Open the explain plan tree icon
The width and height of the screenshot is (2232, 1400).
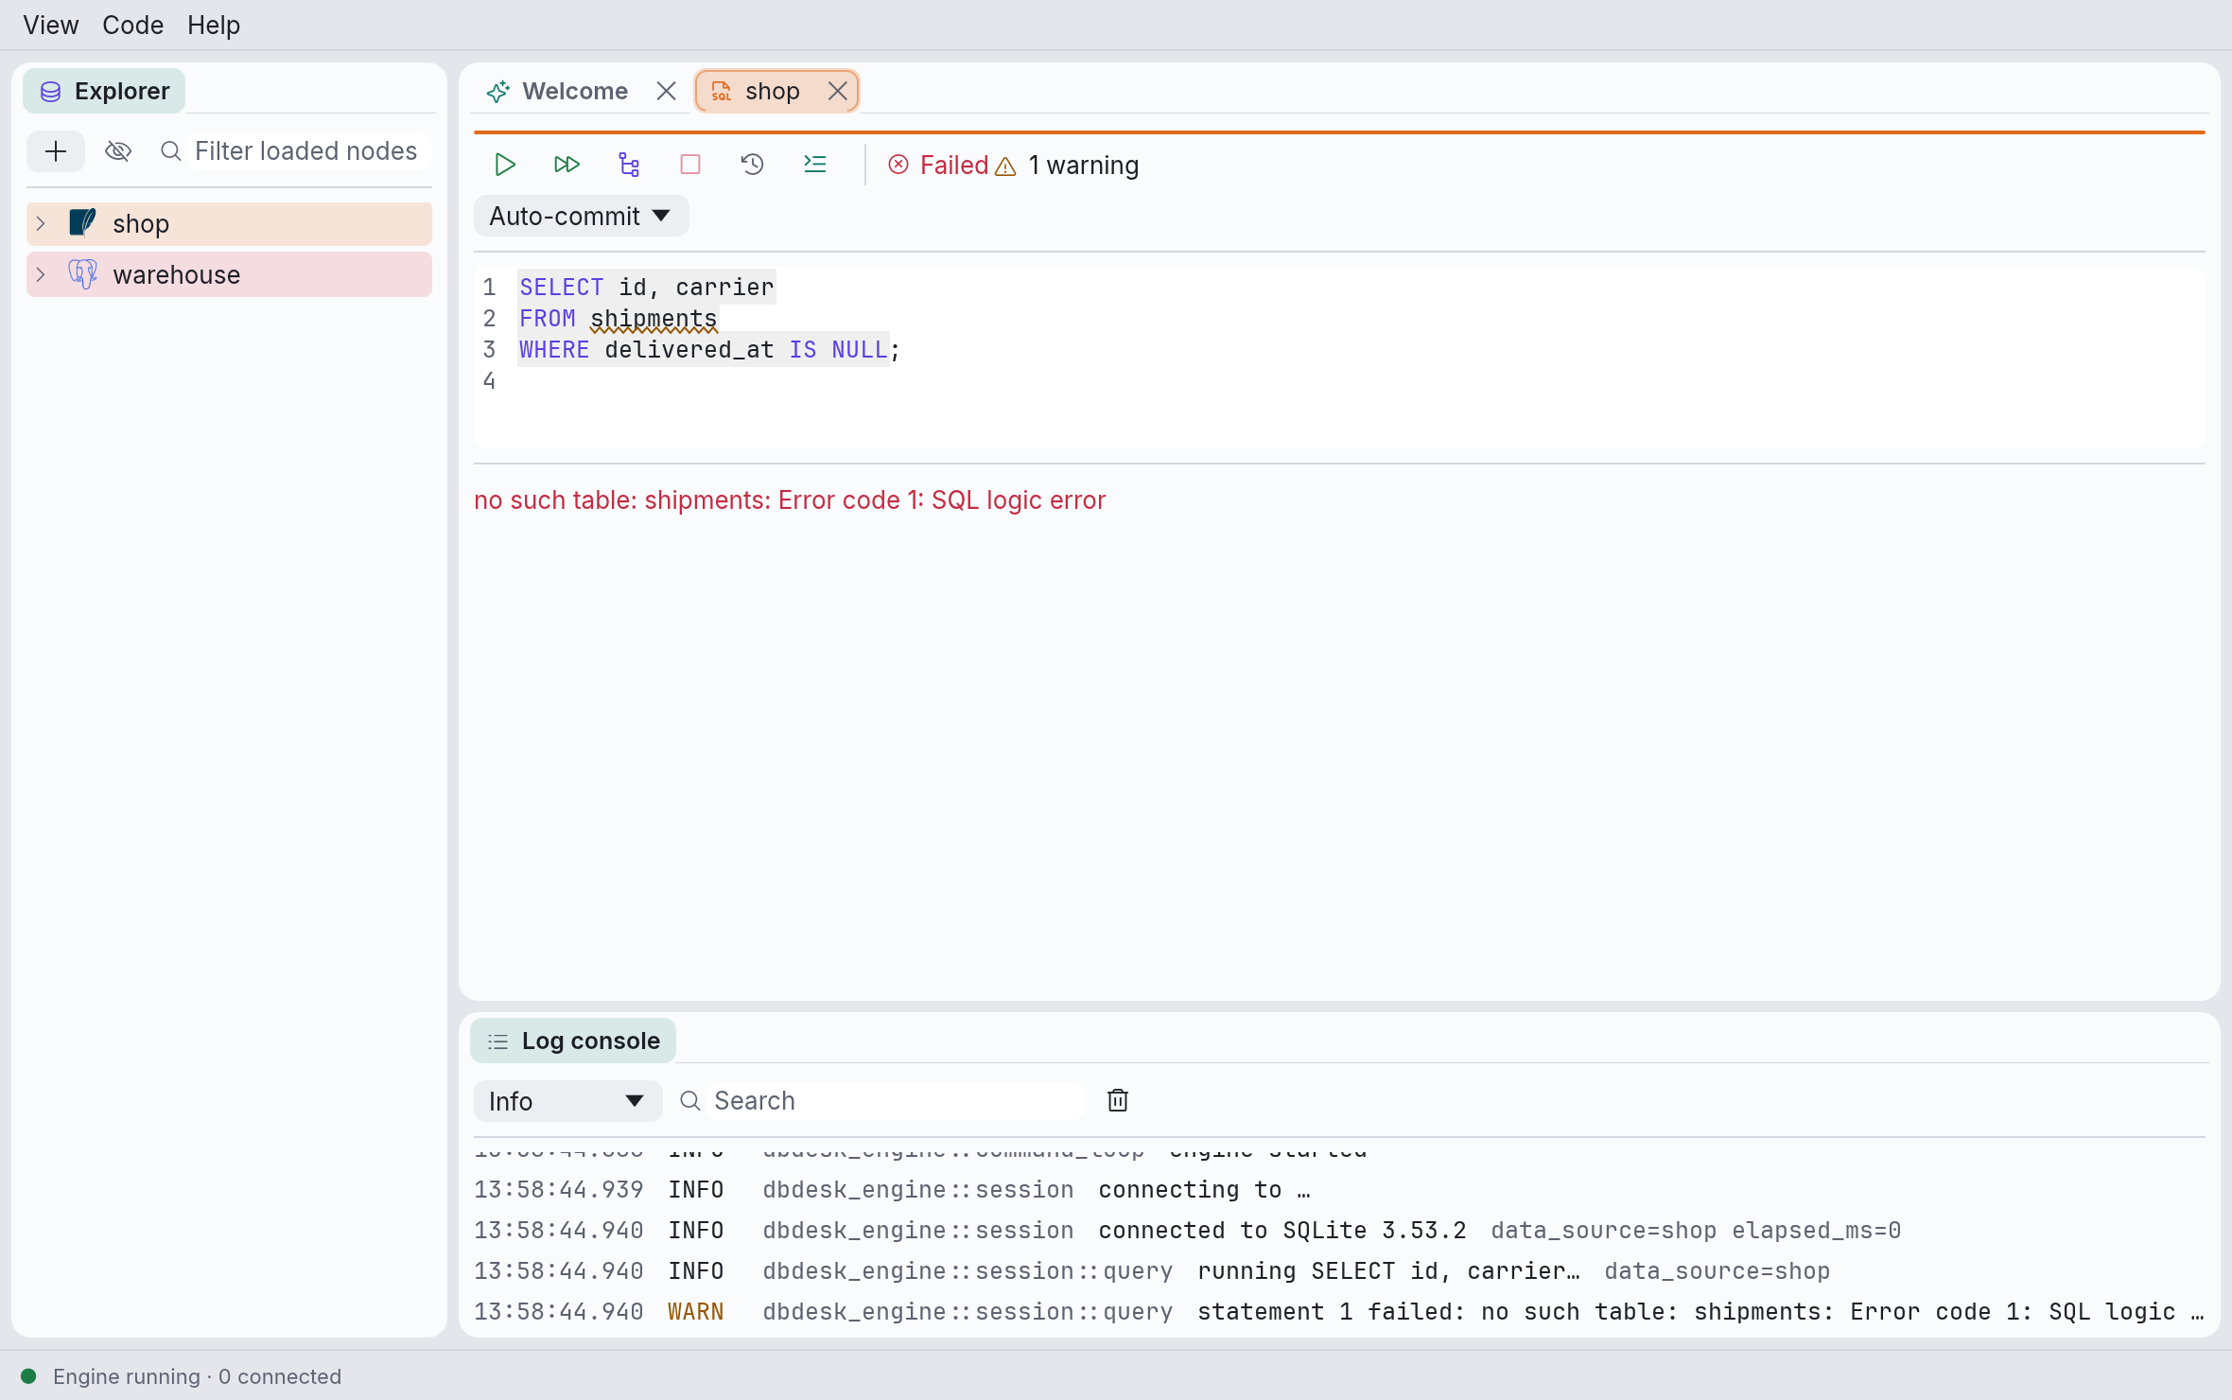tap(629, 165)
